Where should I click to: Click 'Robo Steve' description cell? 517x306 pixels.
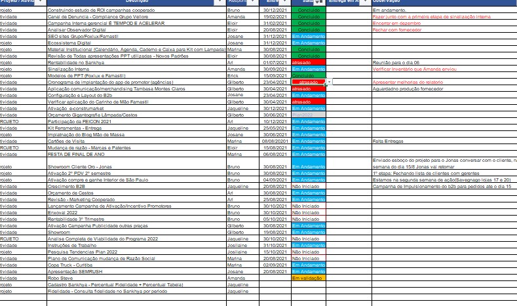[136, 278]
